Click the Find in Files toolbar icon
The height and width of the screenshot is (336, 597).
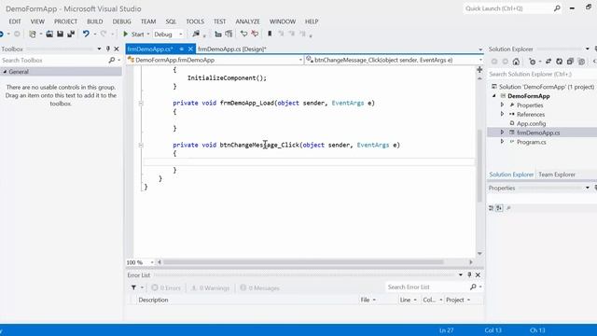pyautogui.click(x=196, y=34)
